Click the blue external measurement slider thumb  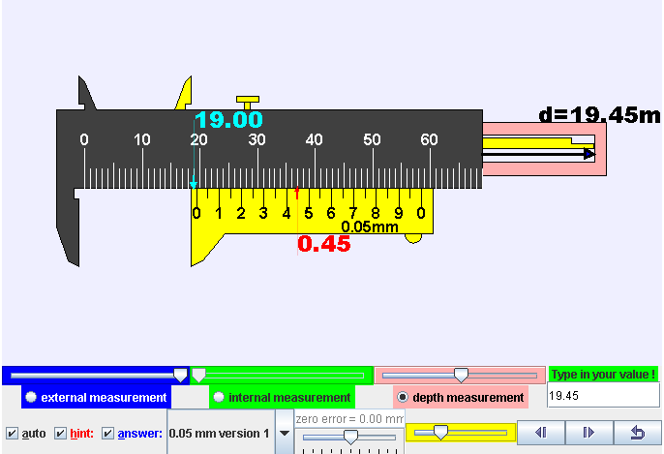point(180,376)
